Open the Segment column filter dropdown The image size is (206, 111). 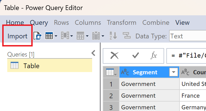point(174,72)
